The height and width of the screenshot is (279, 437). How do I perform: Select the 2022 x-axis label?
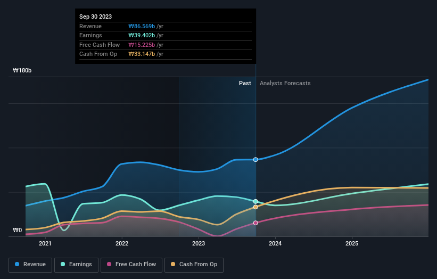[122, 244]
